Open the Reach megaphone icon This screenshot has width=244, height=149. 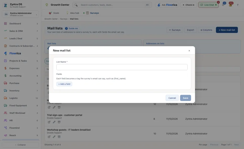(5, 135)
